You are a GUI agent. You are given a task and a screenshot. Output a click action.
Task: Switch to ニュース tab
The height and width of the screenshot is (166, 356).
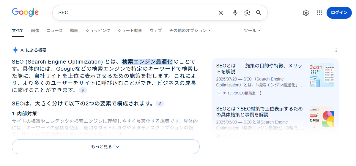click(54, 30)
